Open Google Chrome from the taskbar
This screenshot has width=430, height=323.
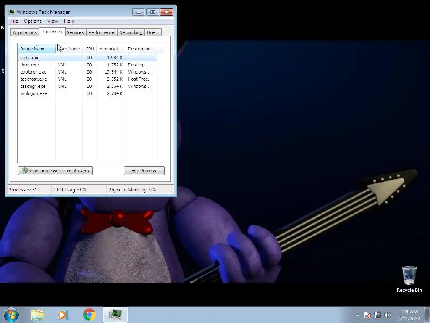pyautogui.click(x=89, y=315)
